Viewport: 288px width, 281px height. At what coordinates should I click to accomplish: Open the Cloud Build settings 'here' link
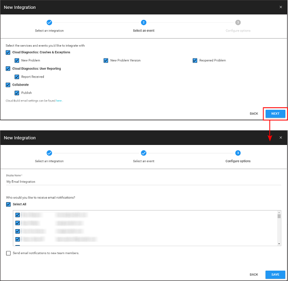59,101
